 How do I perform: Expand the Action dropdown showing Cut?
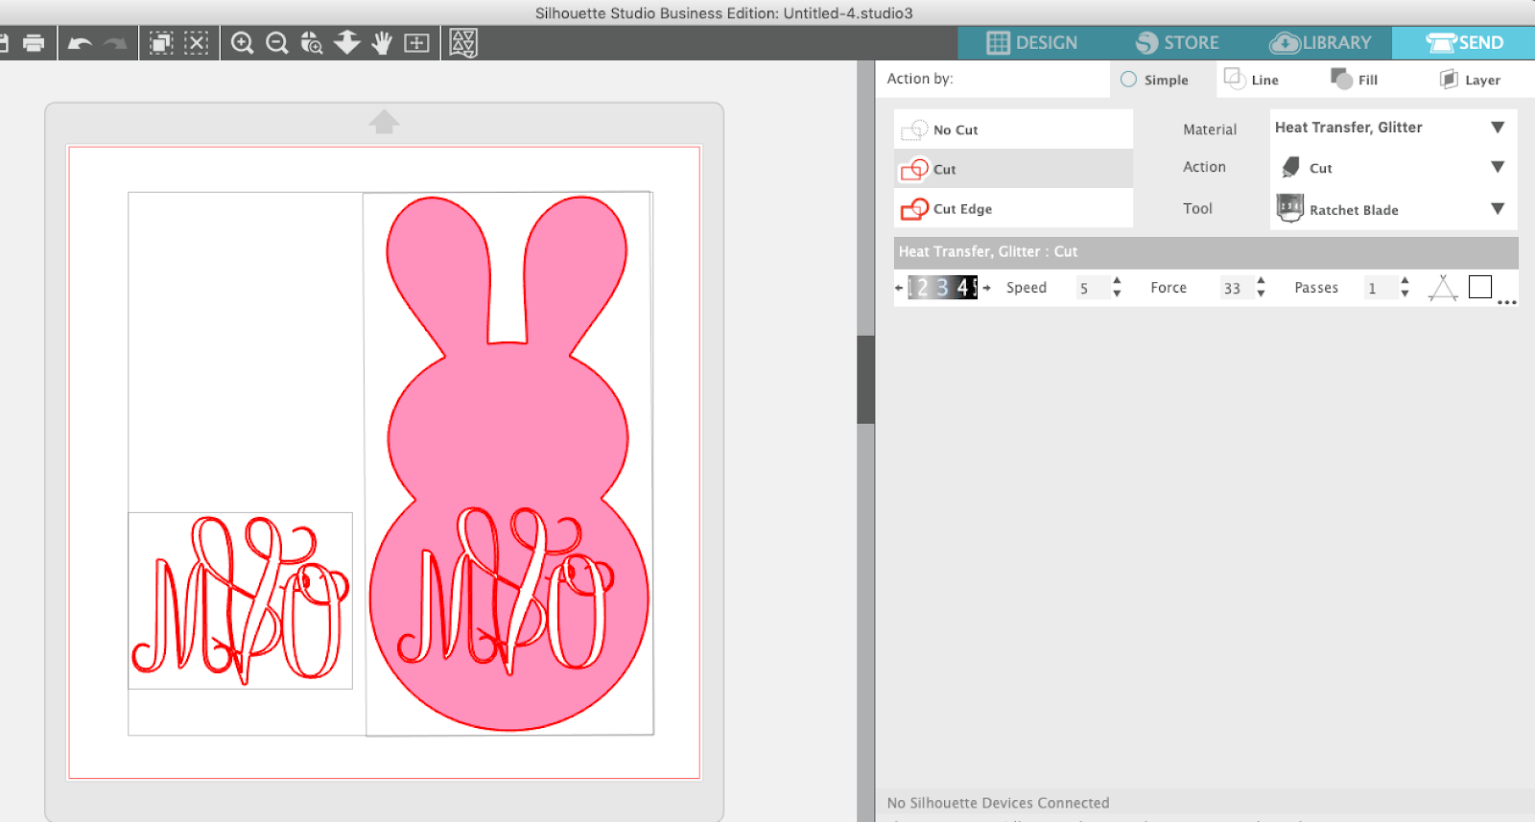point(1498,167)
